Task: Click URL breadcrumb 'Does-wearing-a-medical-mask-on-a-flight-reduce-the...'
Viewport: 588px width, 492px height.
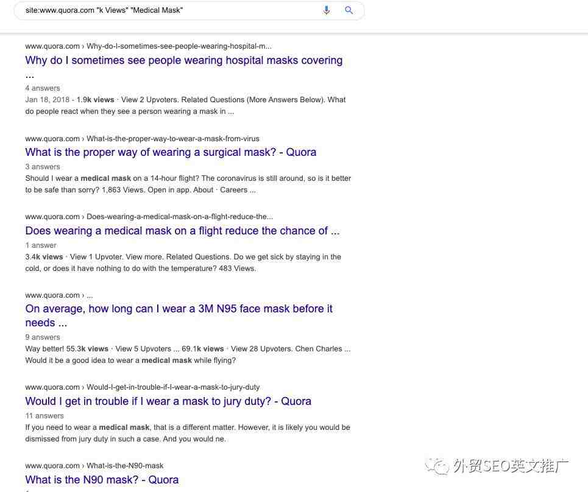Action: pos(180,217)
